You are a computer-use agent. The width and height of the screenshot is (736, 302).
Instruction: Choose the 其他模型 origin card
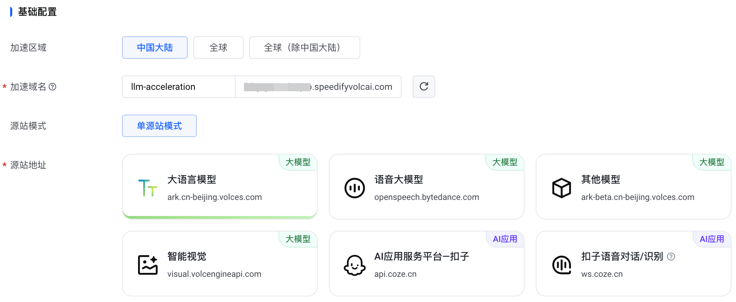[634, 187]
